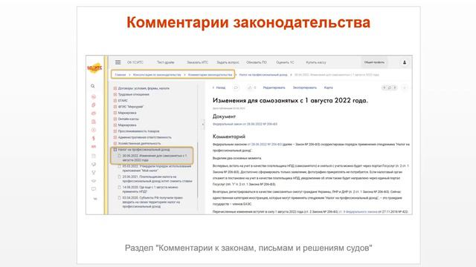Click the 1С:ИТС logo

click(94, 67)
